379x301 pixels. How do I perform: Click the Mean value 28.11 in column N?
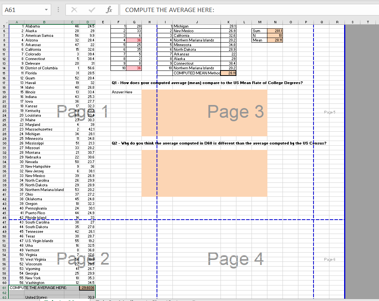275,40
